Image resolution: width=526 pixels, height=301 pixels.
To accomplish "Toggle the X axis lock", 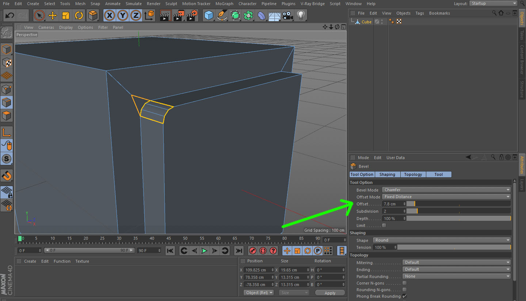I will click(x=110, y=16).
